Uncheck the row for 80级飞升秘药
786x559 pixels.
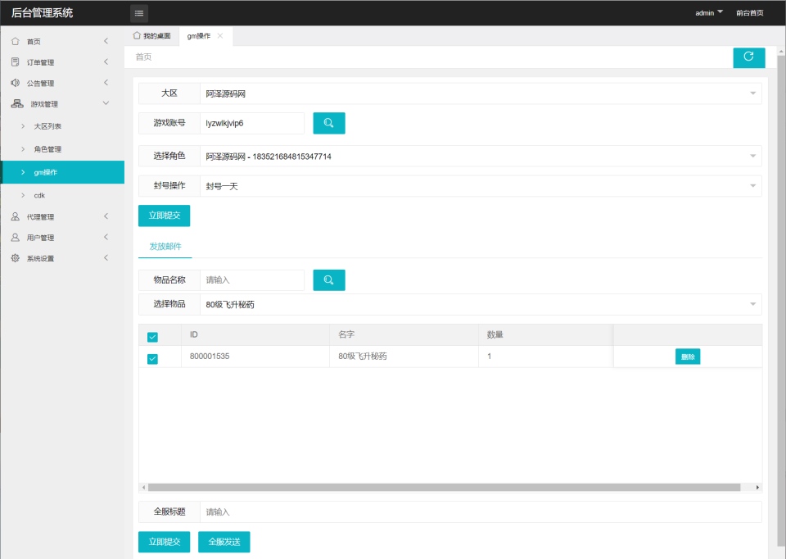152,358
